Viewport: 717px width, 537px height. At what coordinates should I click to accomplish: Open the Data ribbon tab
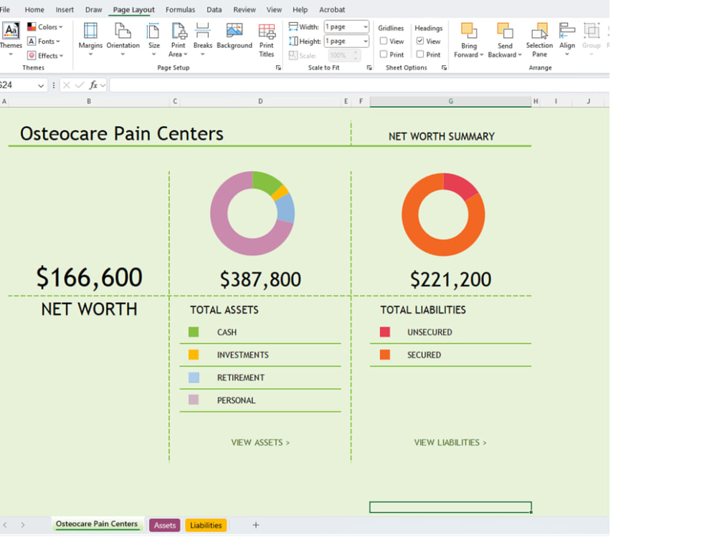click(214, 9)
